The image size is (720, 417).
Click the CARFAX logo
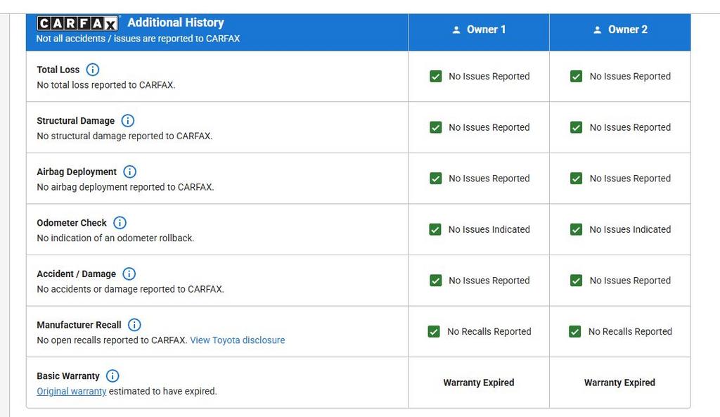pyautogui.click(x=77, y=23)
